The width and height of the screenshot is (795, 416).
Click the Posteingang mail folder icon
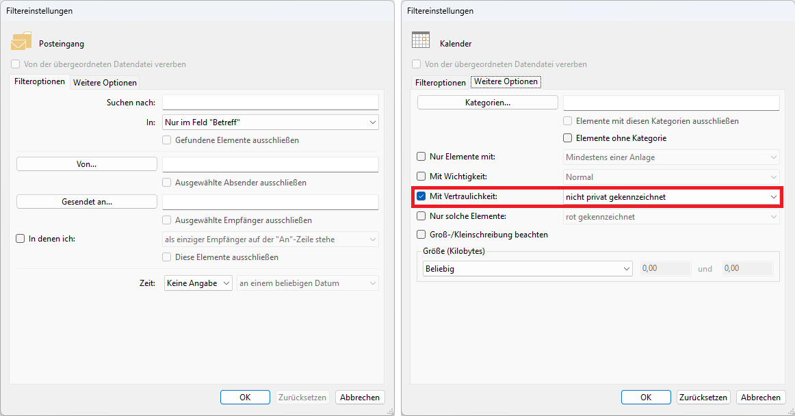point(21,42)
